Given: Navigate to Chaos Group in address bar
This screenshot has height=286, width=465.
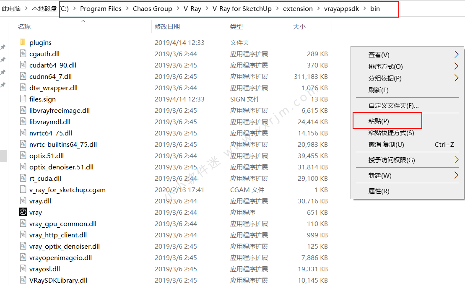Looking at the screenshot, I should 152,8.
